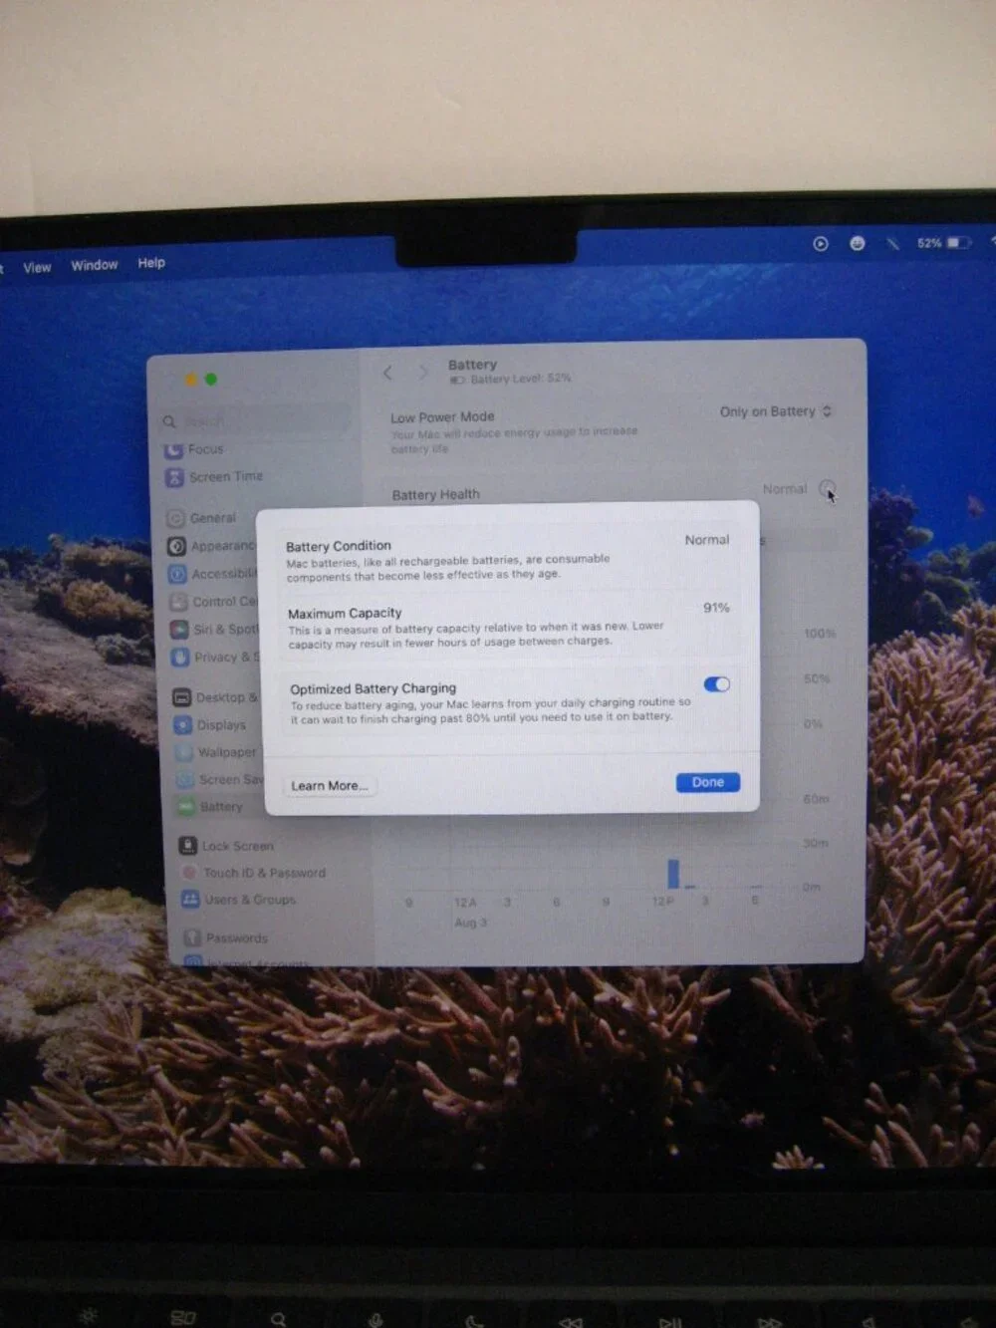Open Siri & Spotlight settings
Image resolution: width=996 pixels, height=1328 pixels.
(214, 630)
